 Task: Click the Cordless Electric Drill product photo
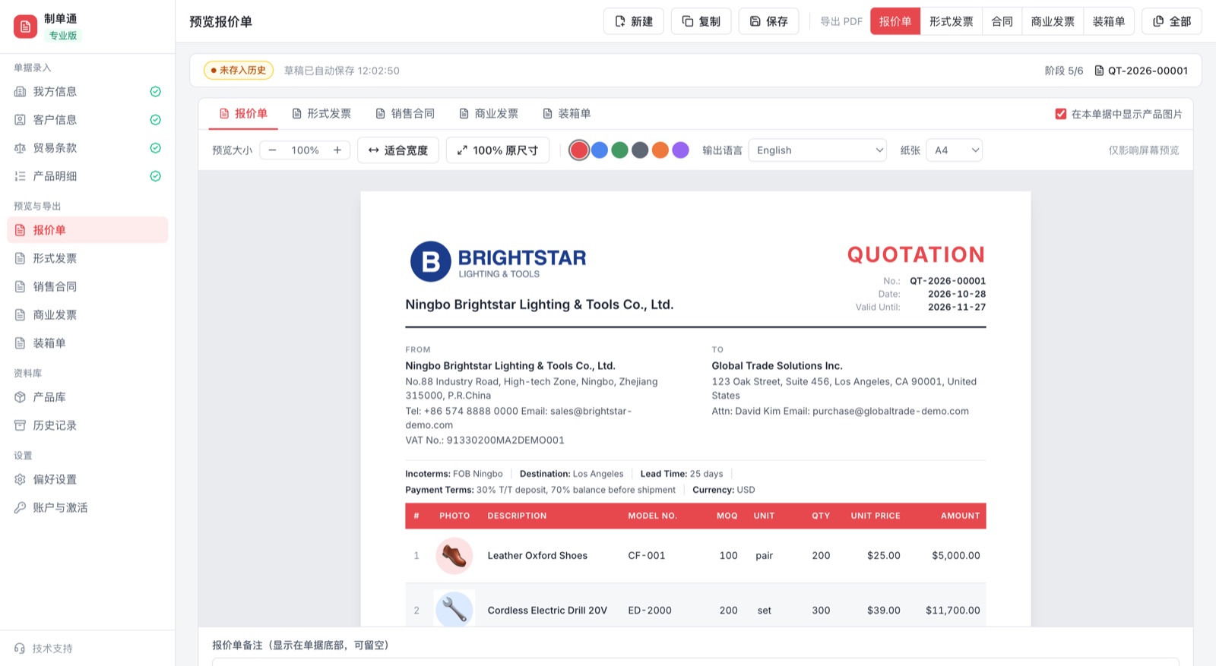[x=454, y=610]
